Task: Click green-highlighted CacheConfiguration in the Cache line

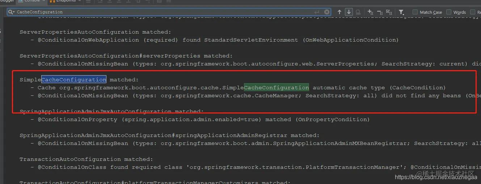Action: (277, 87)
